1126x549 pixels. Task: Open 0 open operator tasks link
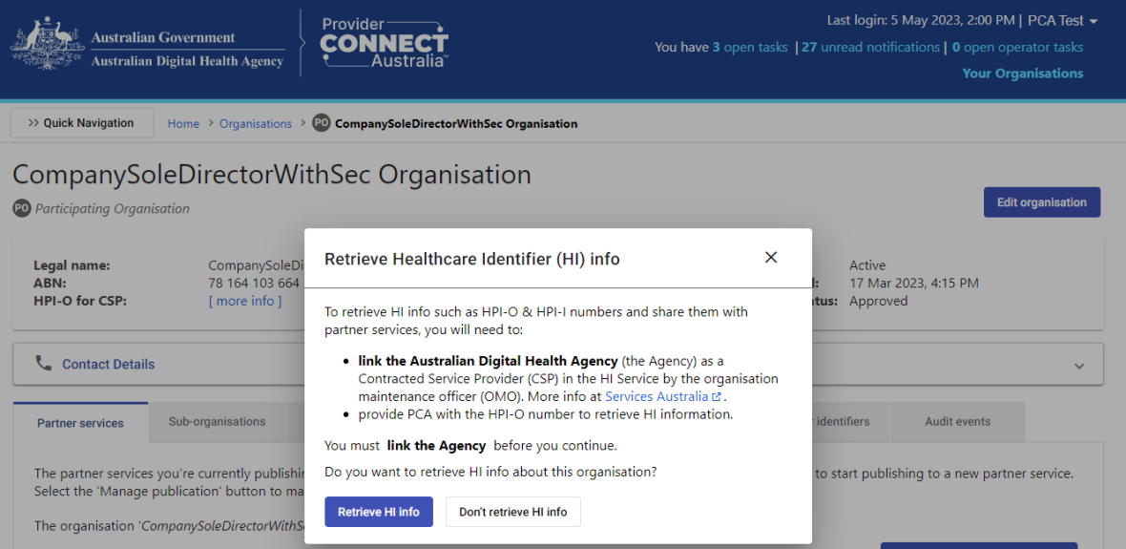1017,48
